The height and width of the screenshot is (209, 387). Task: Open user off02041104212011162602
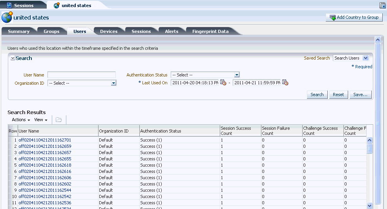coord(45,184)
